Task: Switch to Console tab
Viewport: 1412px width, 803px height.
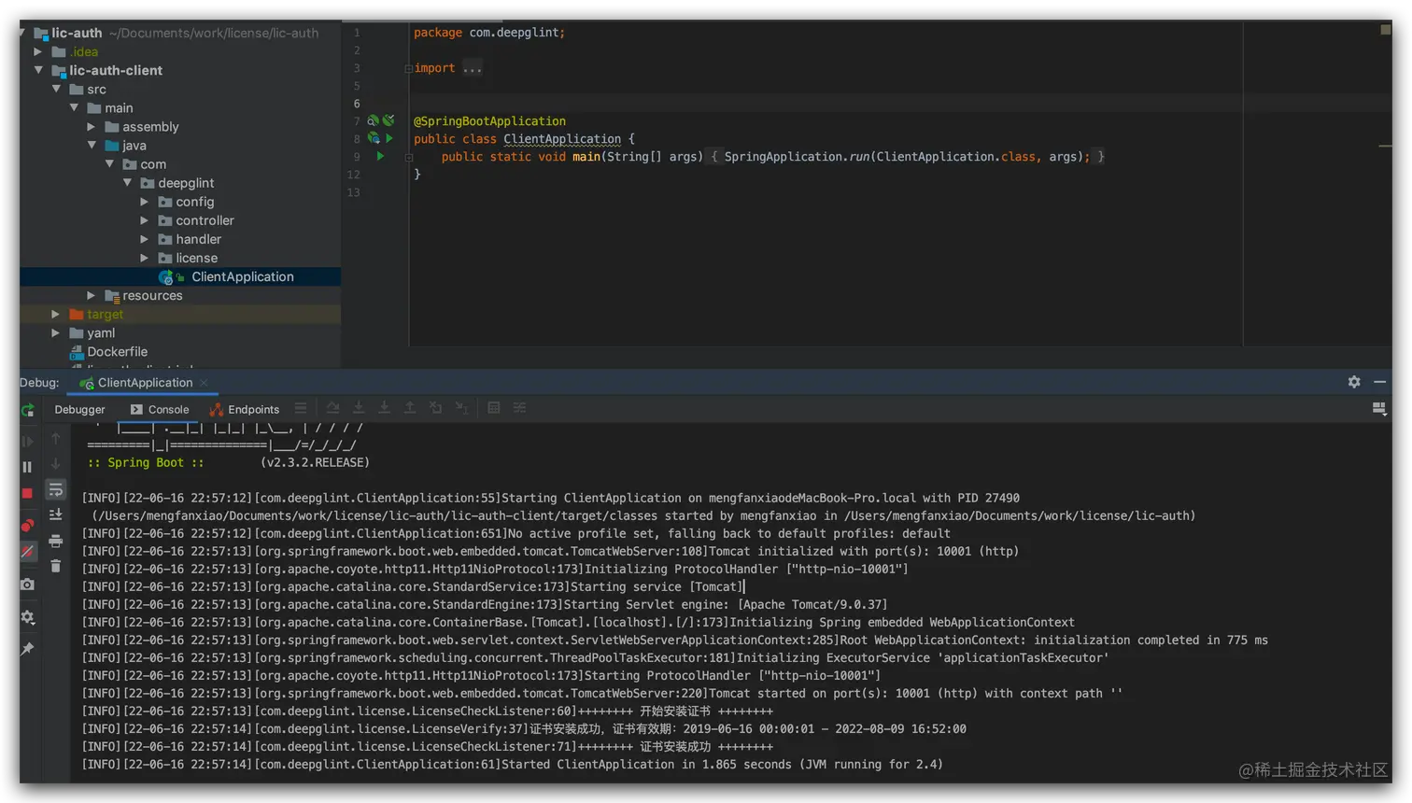Action: [160, 409]
